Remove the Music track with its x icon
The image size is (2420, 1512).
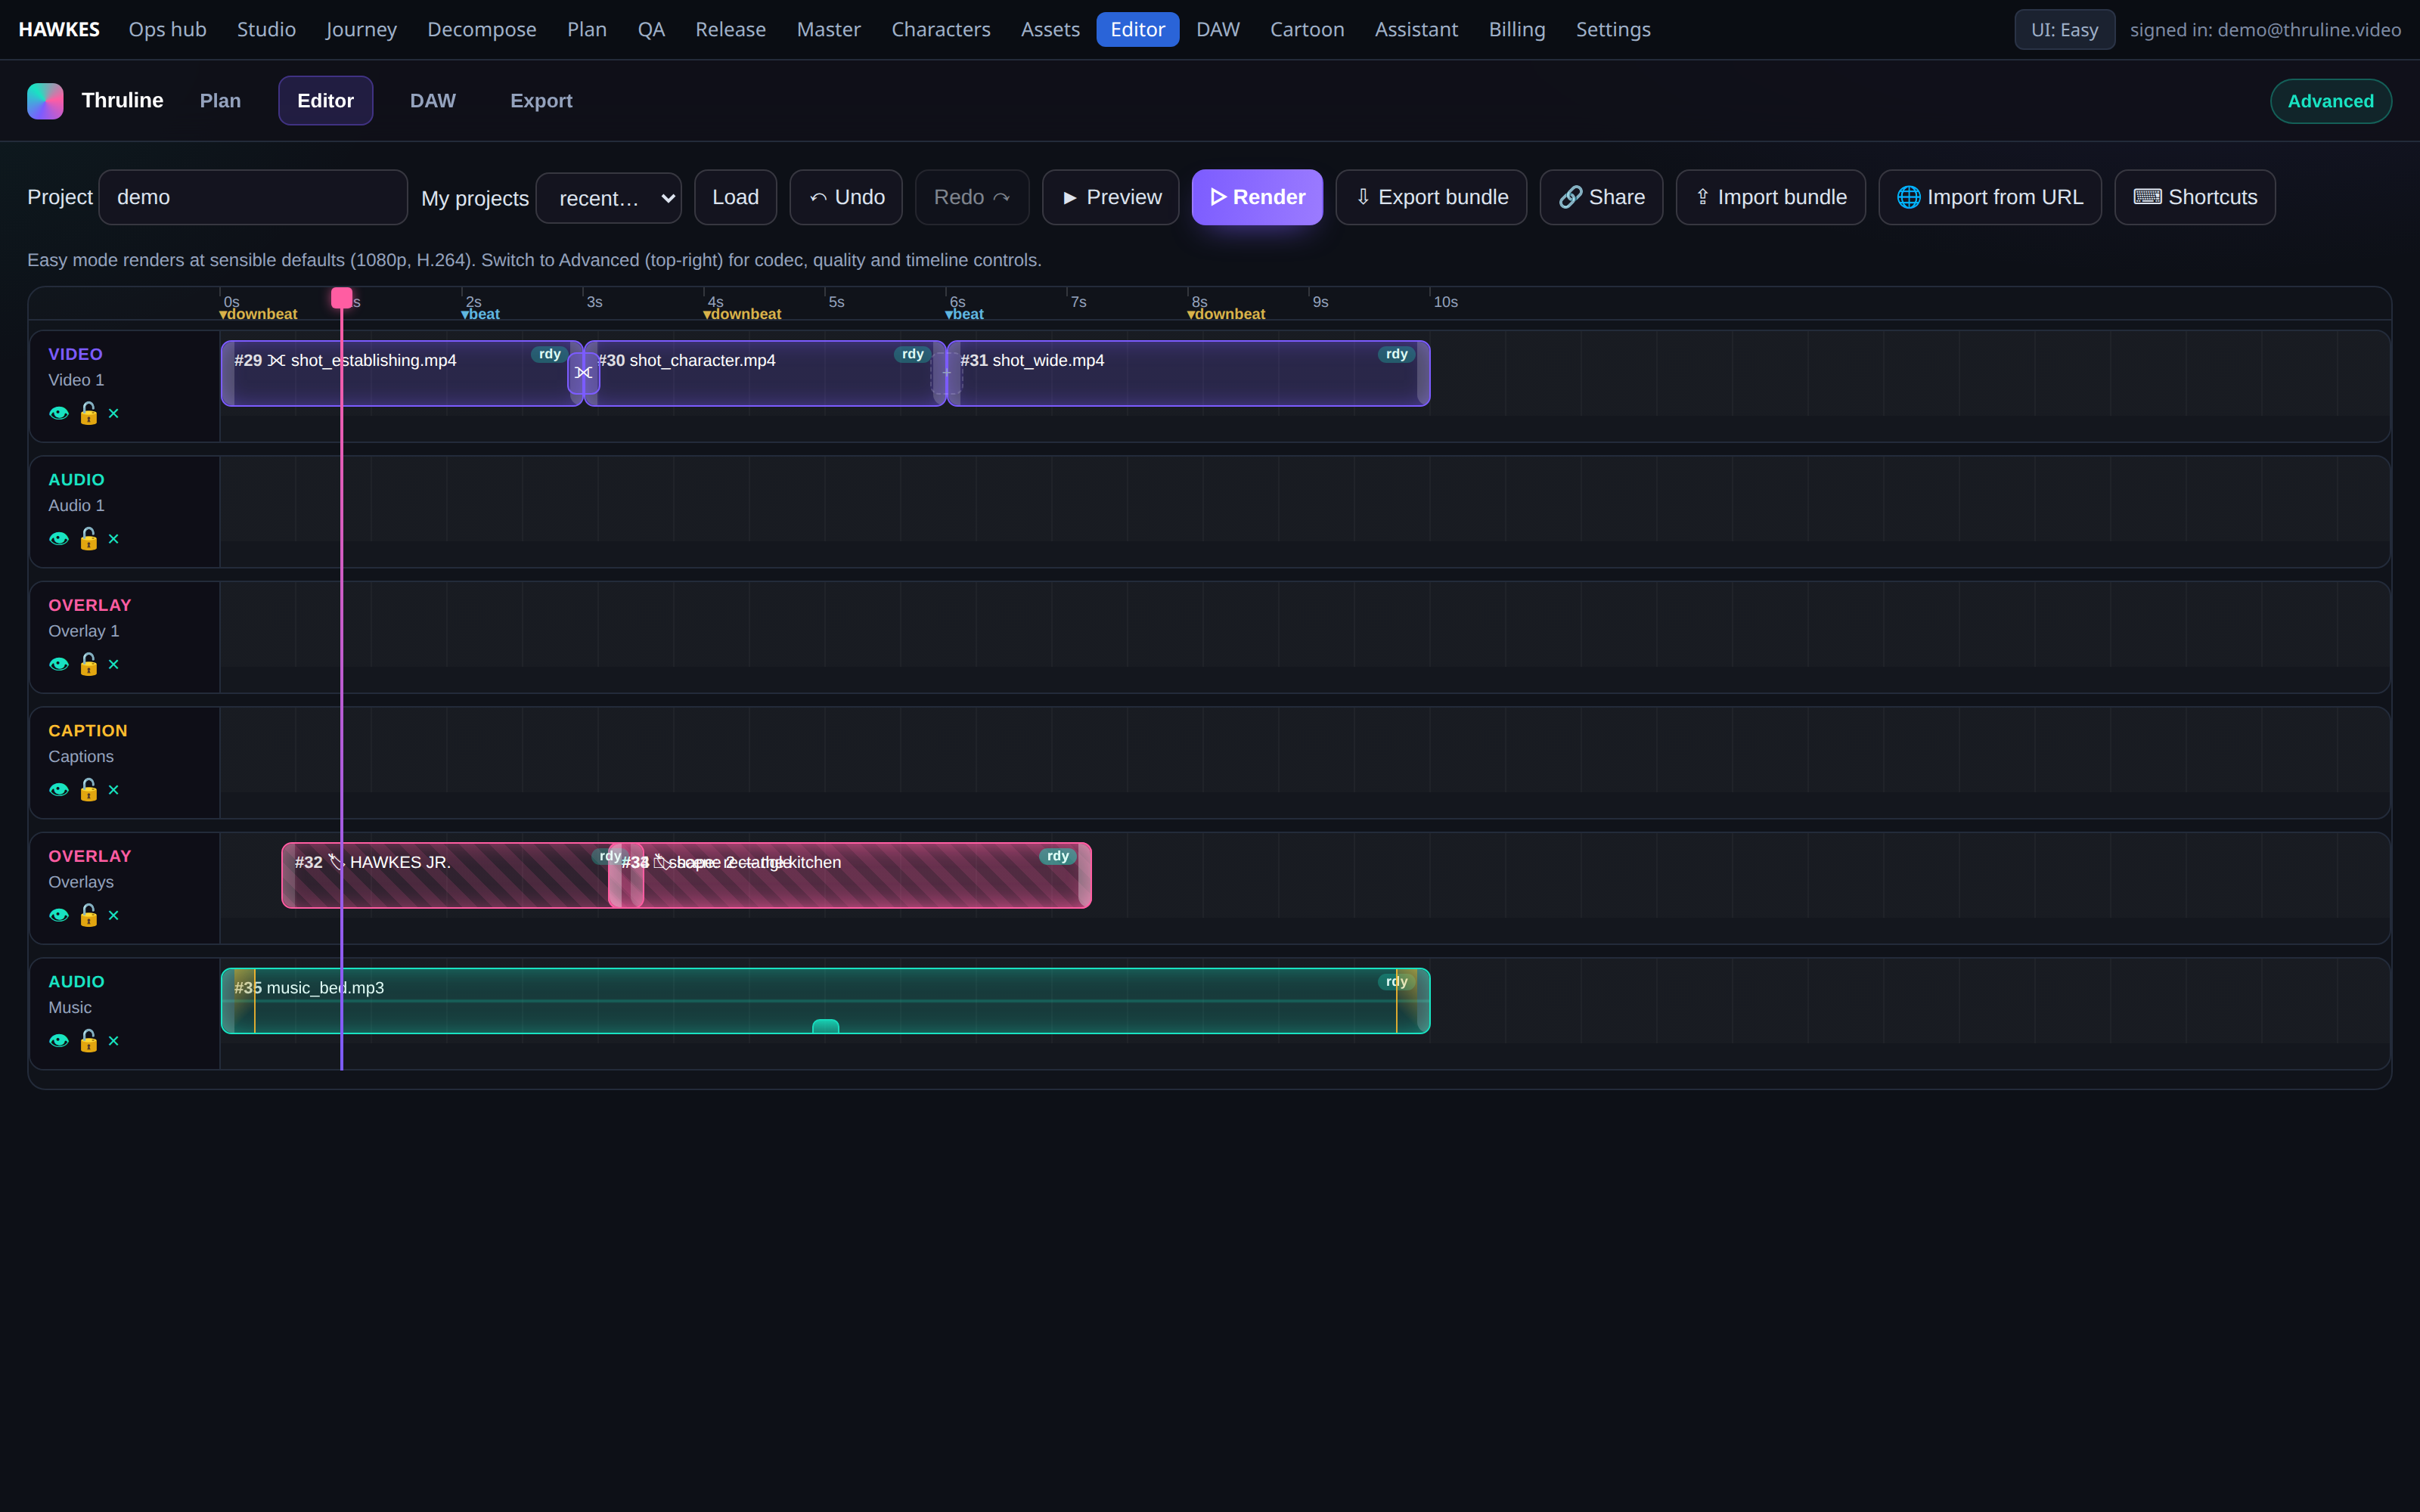pos(113,1041)
